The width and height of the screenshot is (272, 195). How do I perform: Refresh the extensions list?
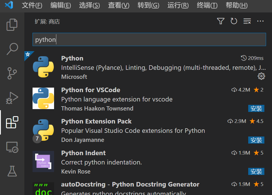[x=234, y=21]
